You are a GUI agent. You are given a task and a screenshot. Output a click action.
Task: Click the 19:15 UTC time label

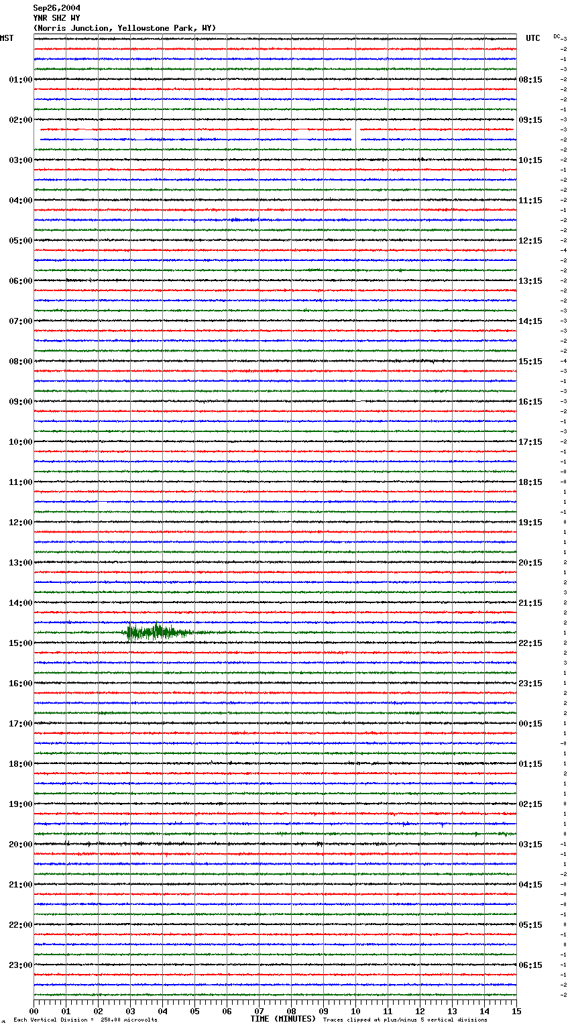(x=530, y=523)
